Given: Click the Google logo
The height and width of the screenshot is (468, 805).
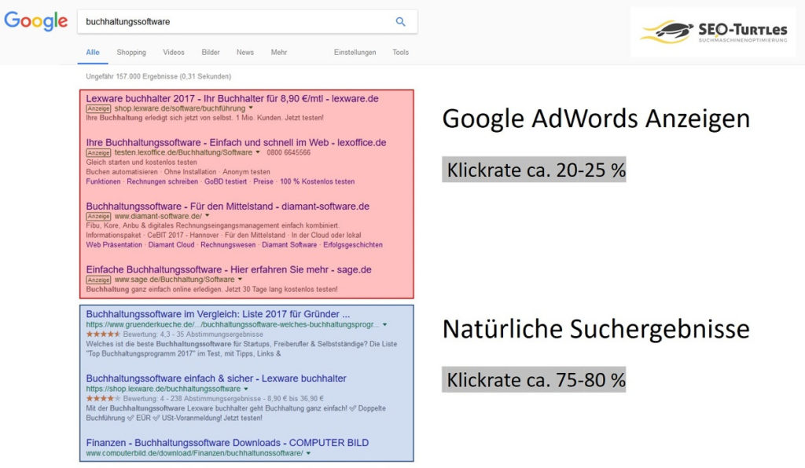Looking at the screenshot, I should coord(36,21).
